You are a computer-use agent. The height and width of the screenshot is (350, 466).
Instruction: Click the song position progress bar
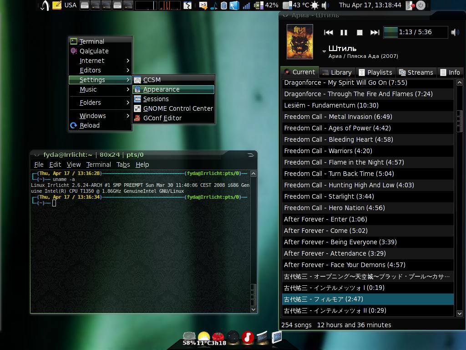point(415,32)
